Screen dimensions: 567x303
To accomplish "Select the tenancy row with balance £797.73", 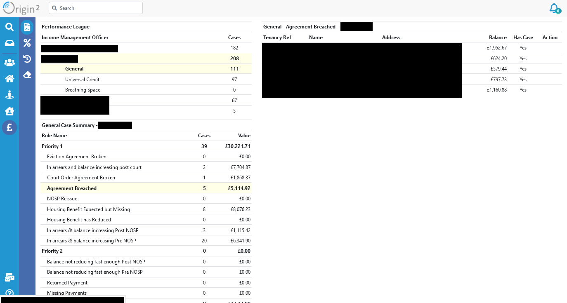I will [x=412, y=79].
